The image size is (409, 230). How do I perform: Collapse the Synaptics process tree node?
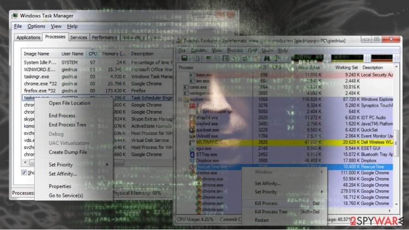click(x=186, y=105)
